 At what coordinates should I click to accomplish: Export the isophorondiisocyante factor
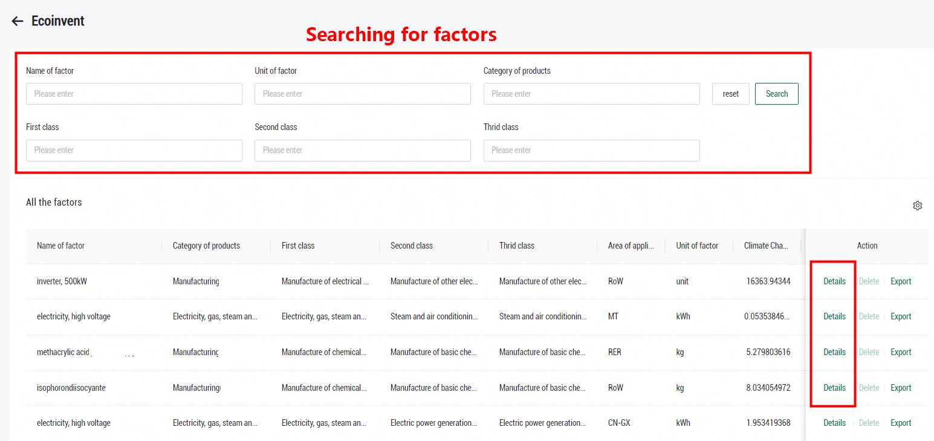[901, 388]
